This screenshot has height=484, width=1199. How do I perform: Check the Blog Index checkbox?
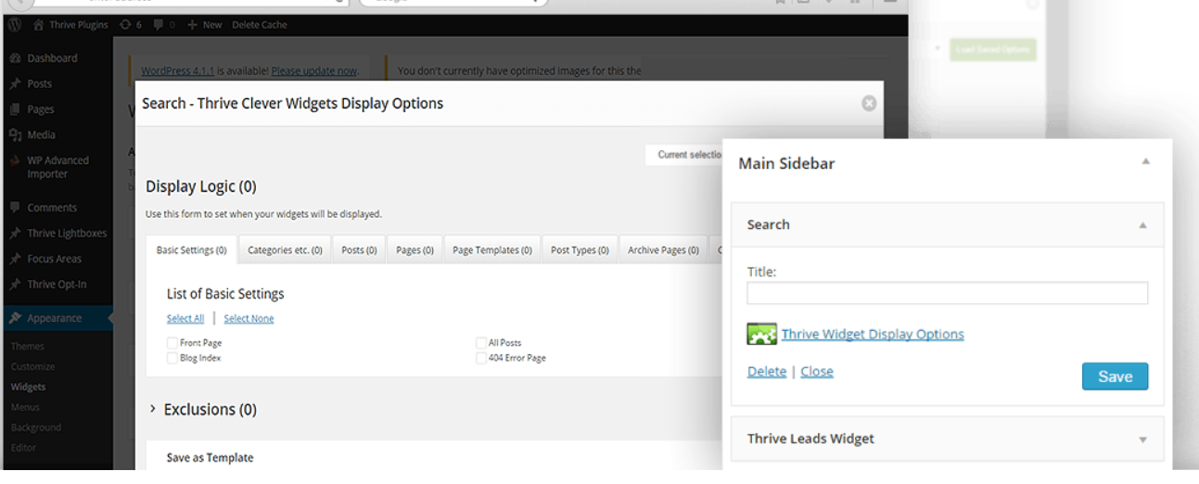172,358
